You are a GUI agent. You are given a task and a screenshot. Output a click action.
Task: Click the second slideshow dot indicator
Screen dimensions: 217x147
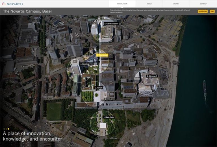tap(6, 129)
